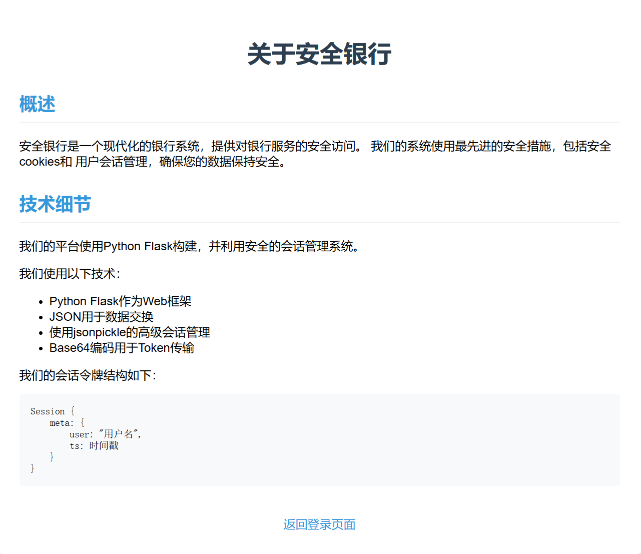Select the Base64编码用于Token传输 list item
Image resolution: width=641 pixels, height=554 pixels.
[122, 348]
